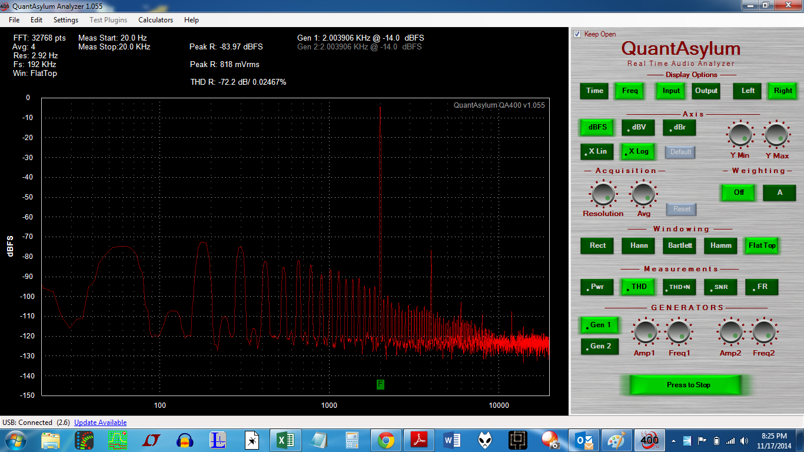Open the Test Plugins menu
The width and height of the screenshot is (804, 452).
click(x=108, y=20)
